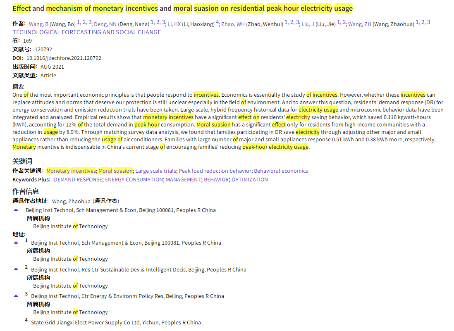The image size is (454, 331).
Task: Collapse the triangle beside address 3
Action: click(16, 296)
